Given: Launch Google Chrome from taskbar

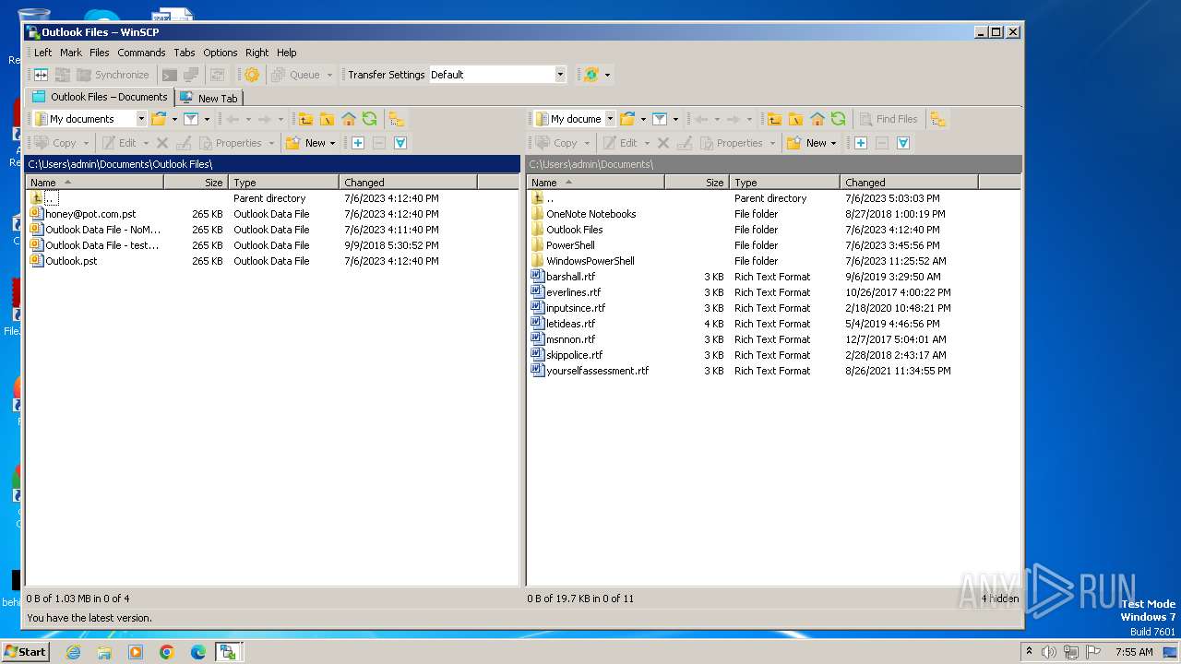Looking at the screenshot, I should [167, 652].
